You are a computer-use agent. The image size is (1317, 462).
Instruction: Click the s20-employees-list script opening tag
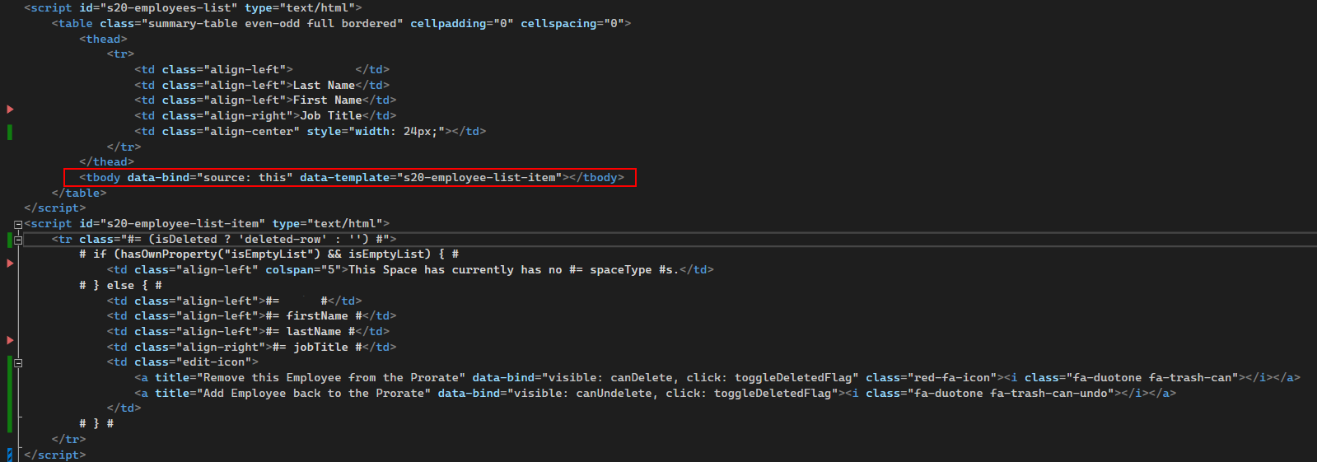click(x=193, y=8)
